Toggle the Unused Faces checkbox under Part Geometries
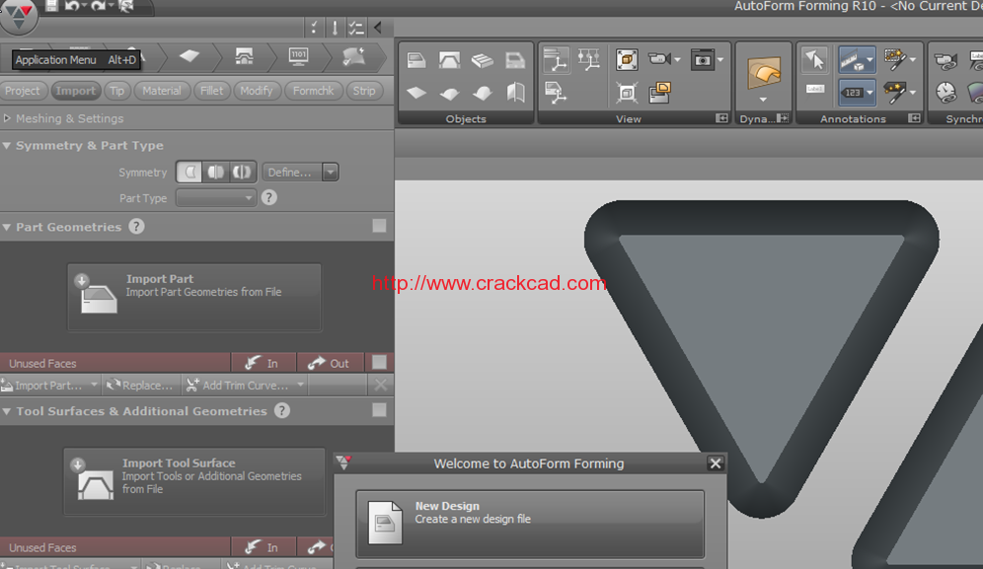 coord(379,362)
